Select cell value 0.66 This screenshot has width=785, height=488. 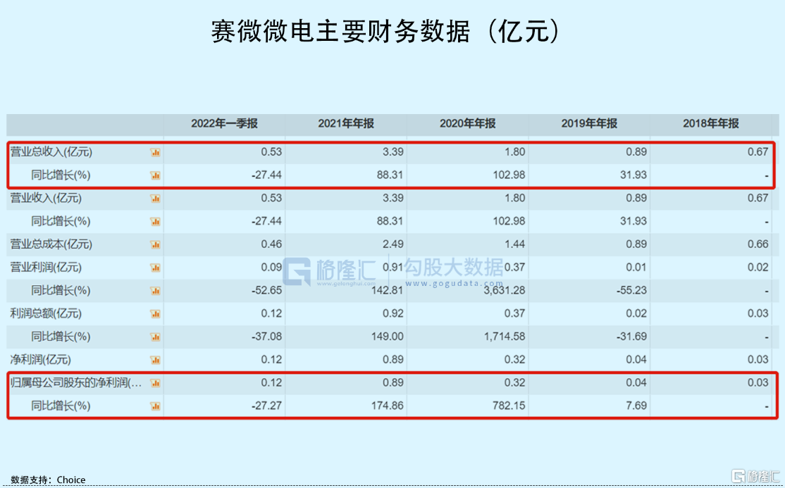point(758,244)
